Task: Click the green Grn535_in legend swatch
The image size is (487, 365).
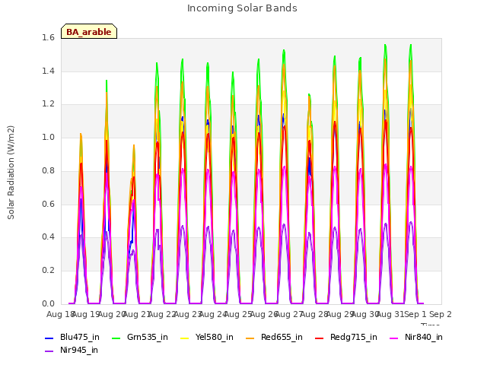Action: coord(116,338)
